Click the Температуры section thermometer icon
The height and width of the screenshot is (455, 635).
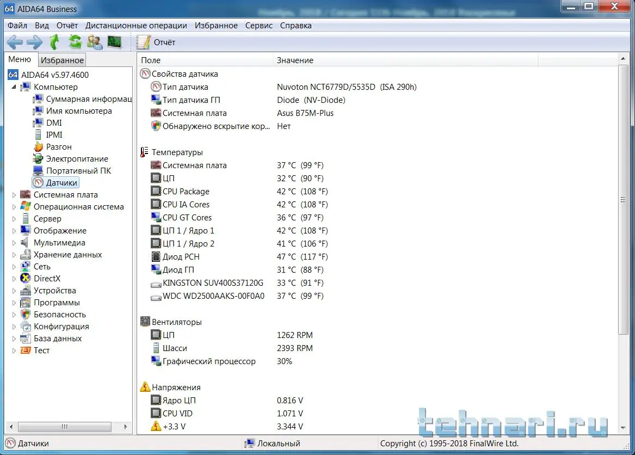click(145, 152)
